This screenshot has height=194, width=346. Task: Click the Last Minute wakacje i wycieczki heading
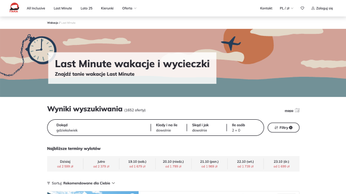pyautogui.click(x=132, y=64)
